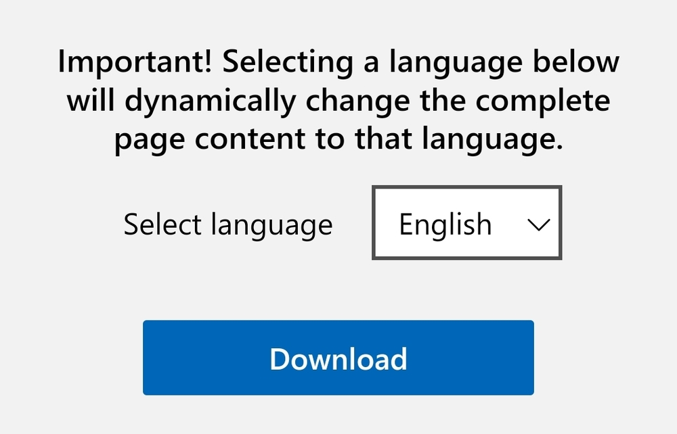The height and width of the screenshot is (434, 677).
Task: Click the "Important!" notice heading text
Action: point(135,63)
